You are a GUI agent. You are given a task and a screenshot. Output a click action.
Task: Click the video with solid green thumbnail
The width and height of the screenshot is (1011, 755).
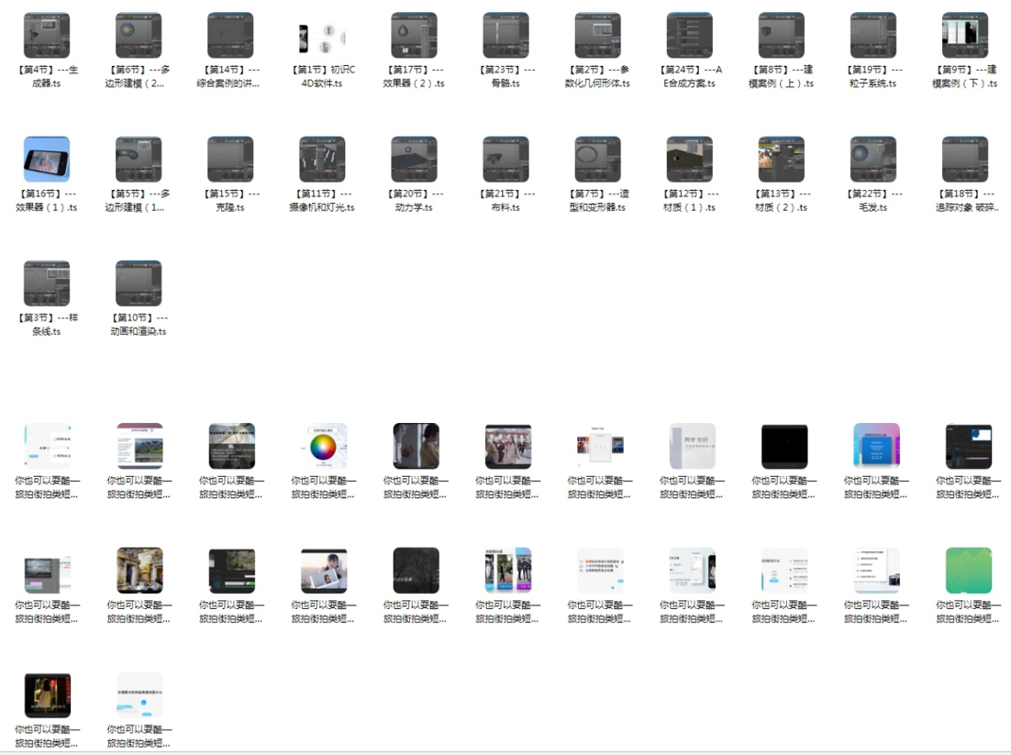click(969, 571)
